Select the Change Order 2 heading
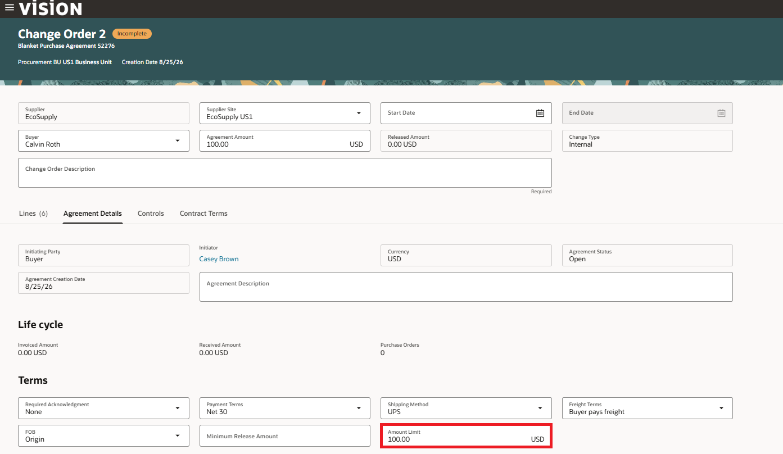Image resolution: width=783 pixels, height=454 pixels. click(x=62, y=34)
